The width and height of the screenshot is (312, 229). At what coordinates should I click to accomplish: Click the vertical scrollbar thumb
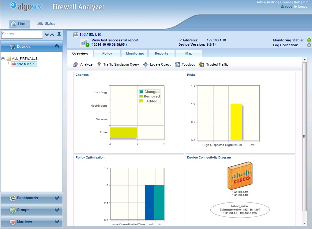[x=304, y=136]
